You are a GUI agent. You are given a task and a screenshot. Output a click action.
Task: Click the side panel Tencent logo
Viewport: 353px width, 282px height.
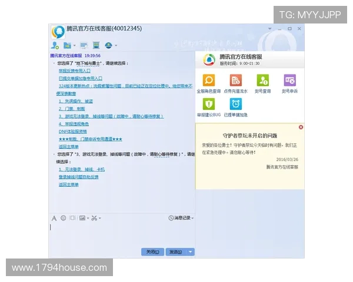coord(209,59)
